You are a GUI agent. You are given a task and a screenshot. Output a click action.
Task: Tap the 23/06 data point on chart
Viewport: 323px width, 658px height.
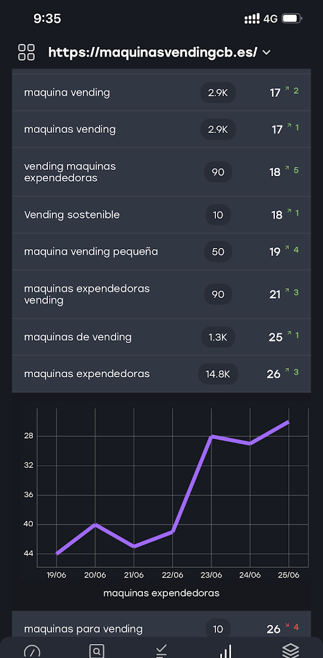[212, 436]
